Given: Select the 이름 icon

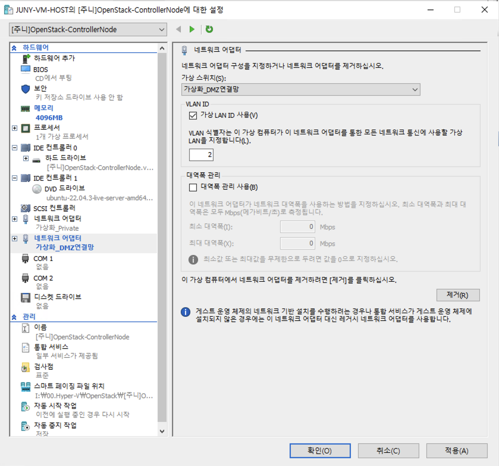Looking at the screenshot, I should pyautogui.click(x=26, y=328).
